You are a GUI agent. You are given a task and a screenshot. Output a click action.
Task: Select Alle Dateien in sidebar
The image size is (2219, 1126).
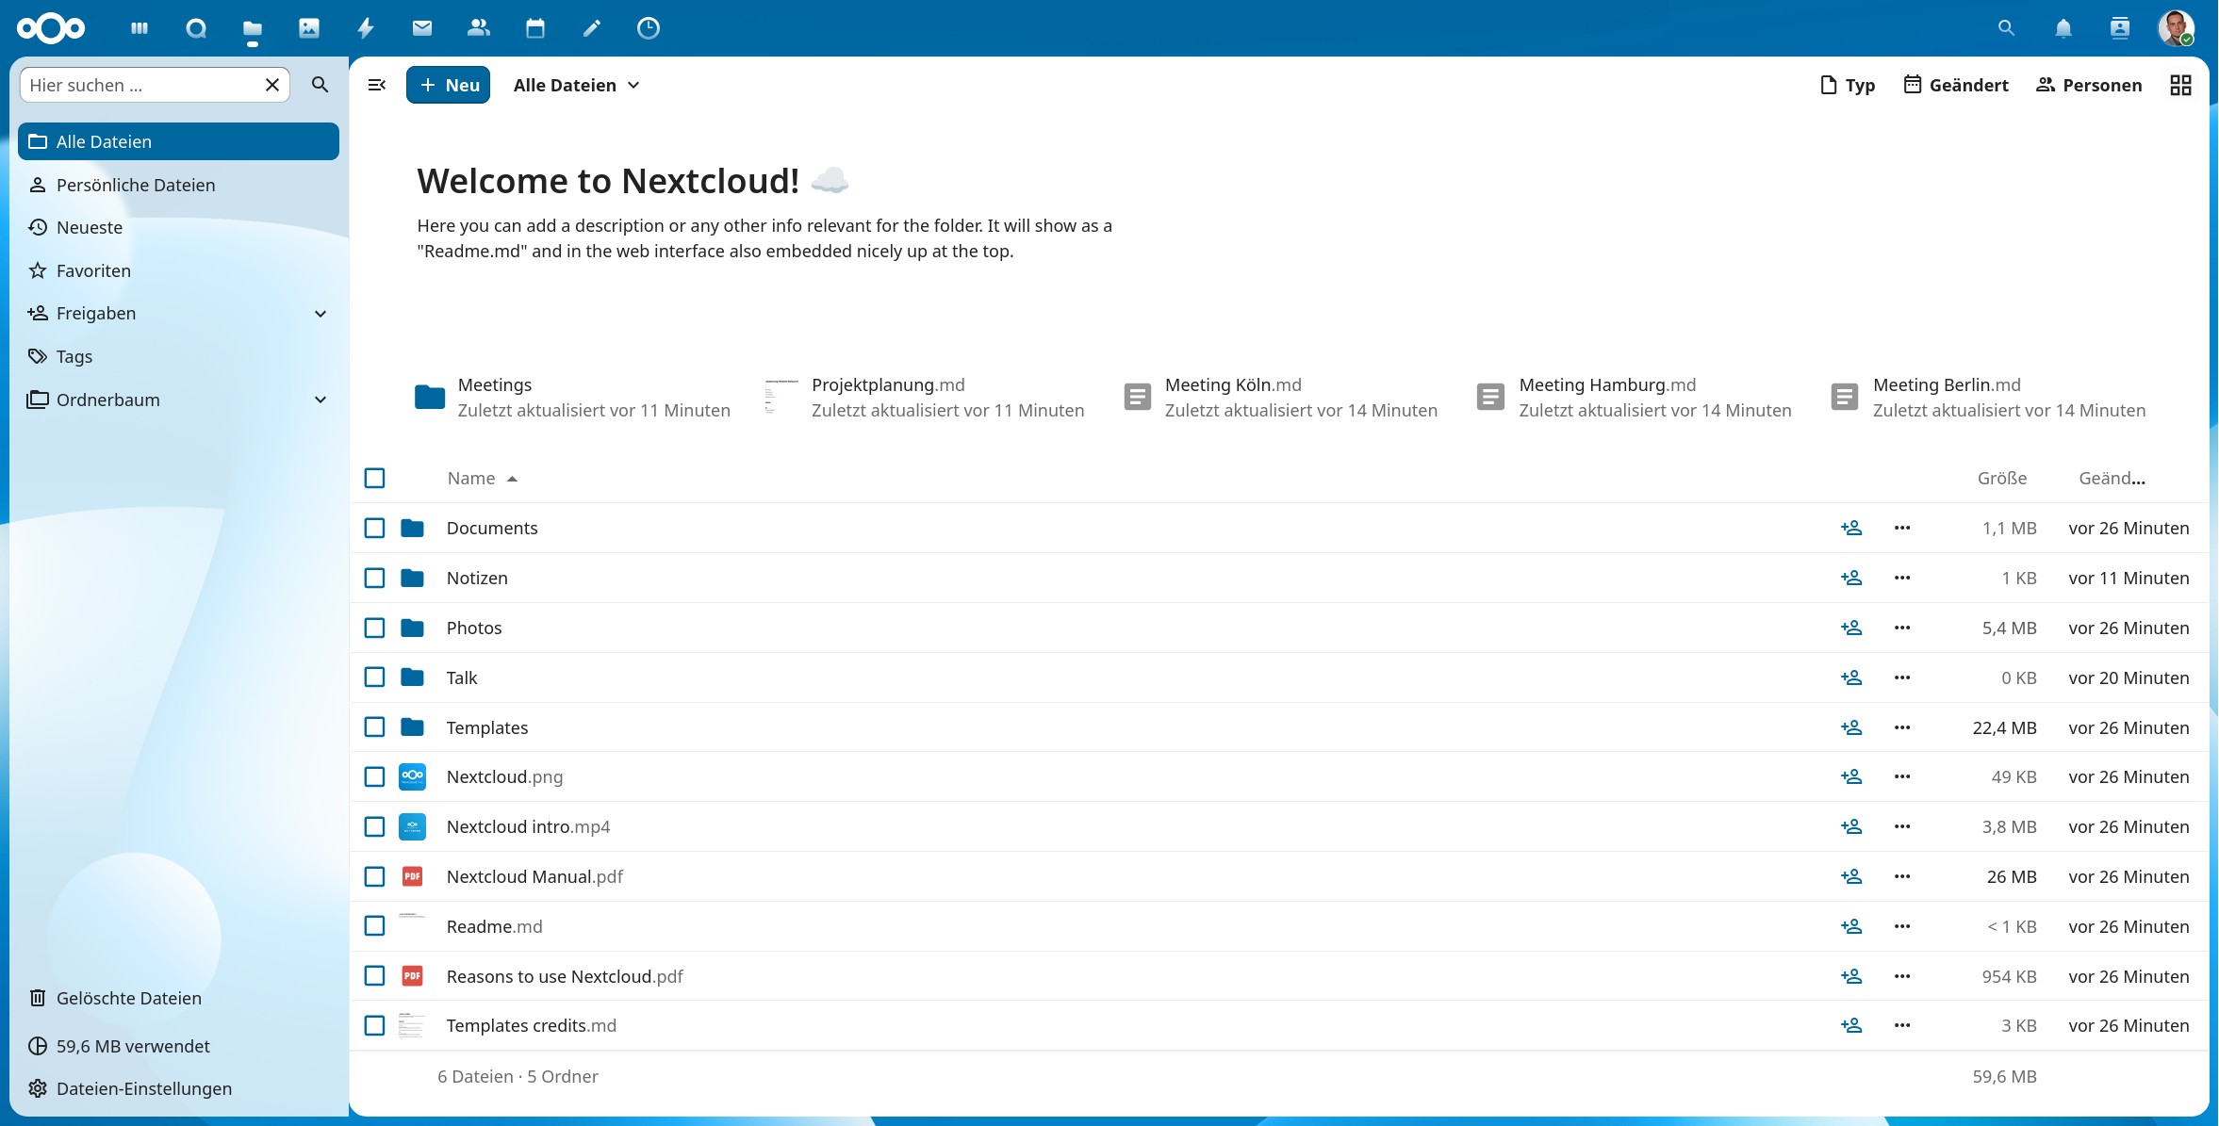pos(178,141)
